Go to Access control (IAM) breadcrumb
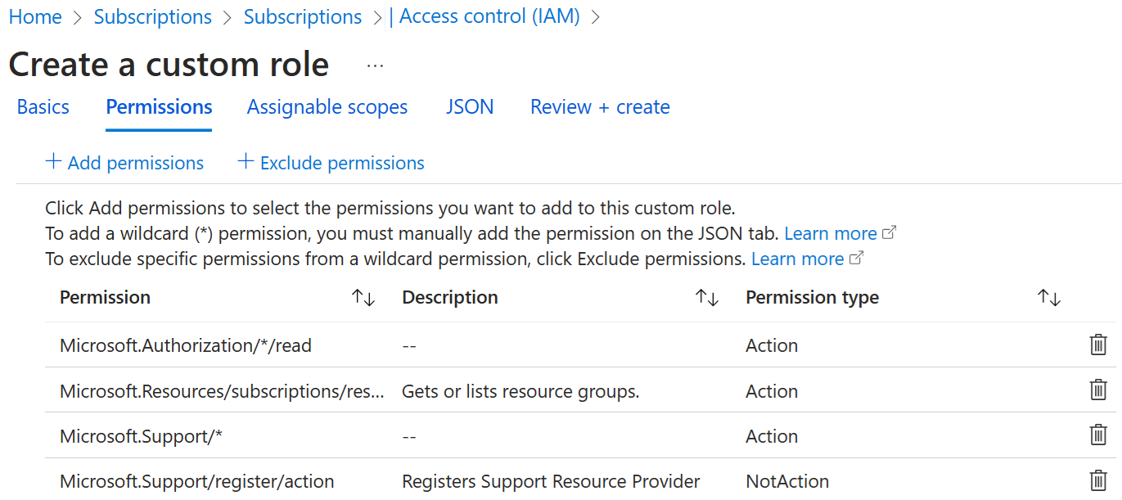The image size is (1122, 500). pyautogui.click(x=489, y=17)
